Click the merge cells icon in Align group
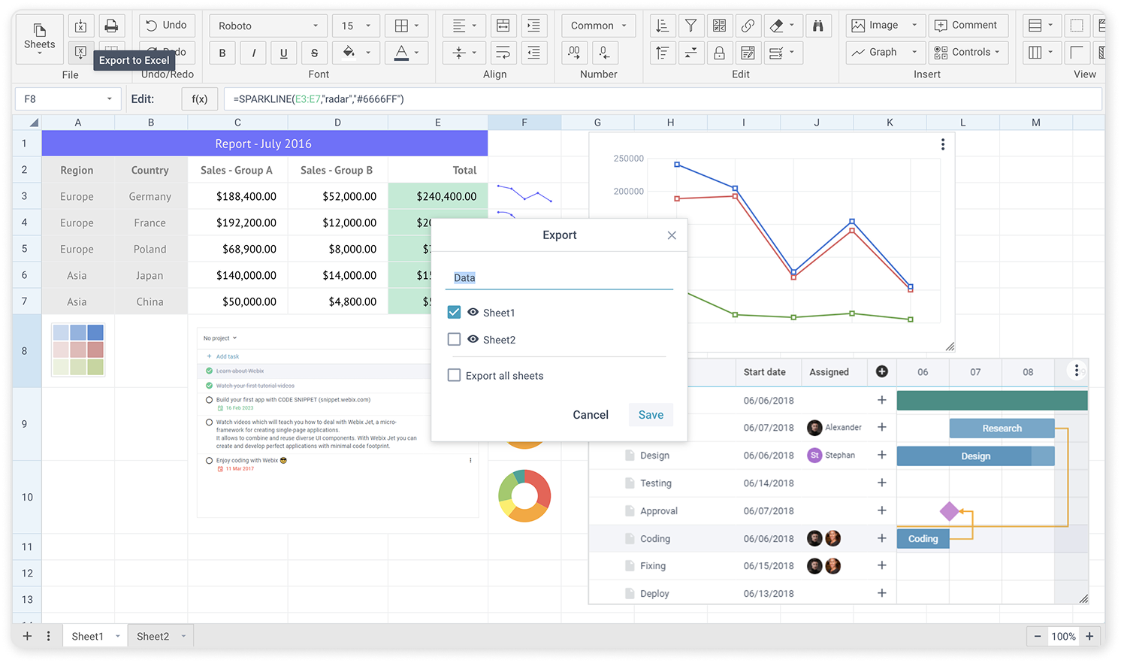This screenshot has width=1121, height=663. tap(503, 26)
